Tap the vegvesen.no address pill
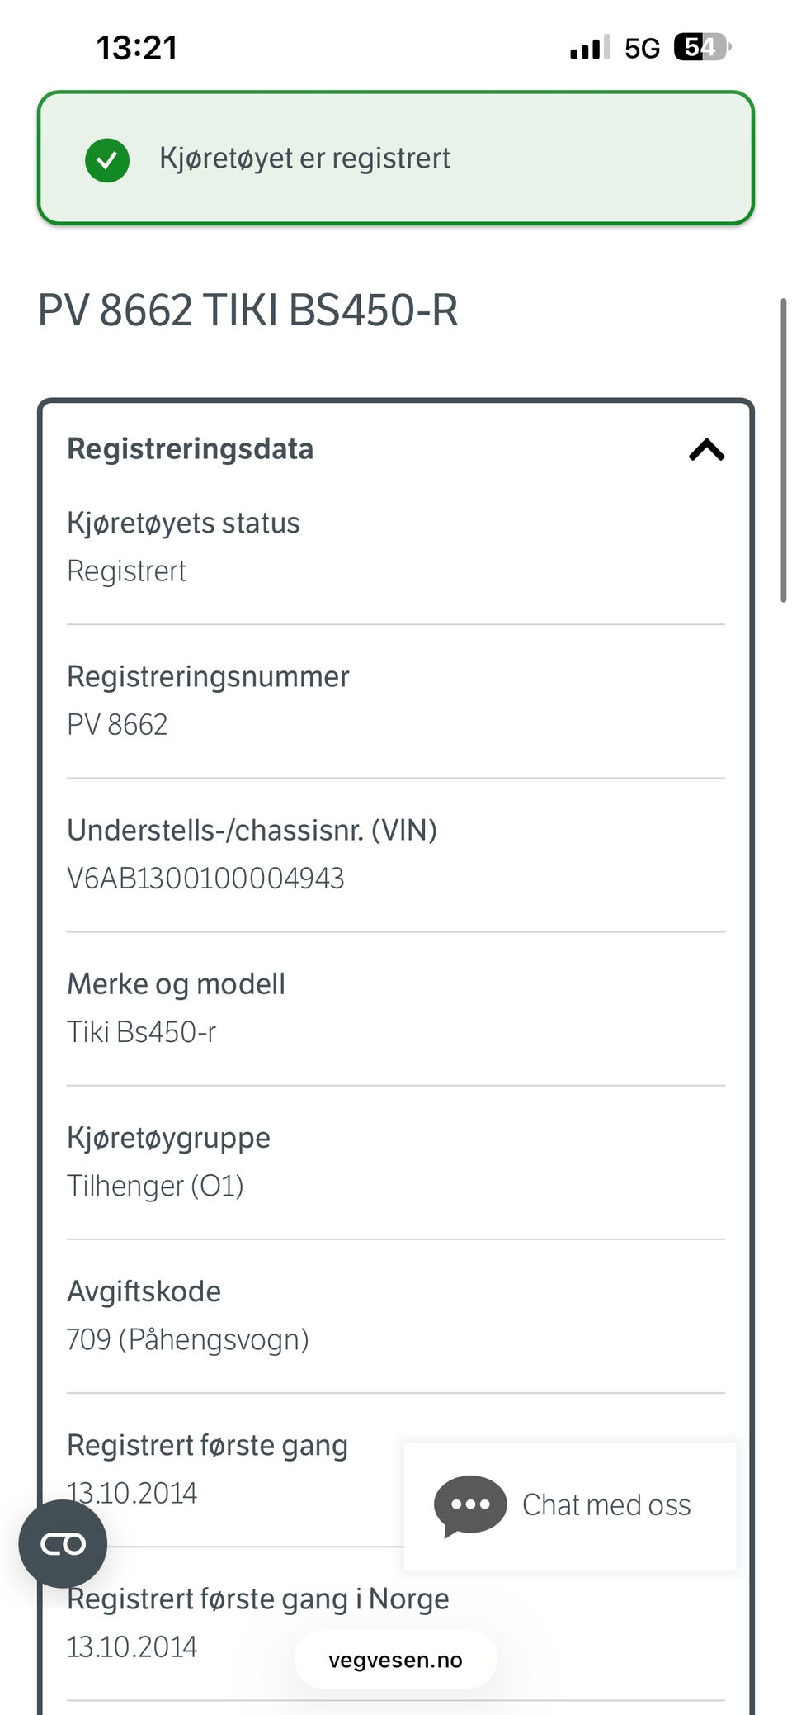The width and height of the screenshot is (792, 1715). click(395, 1660)
